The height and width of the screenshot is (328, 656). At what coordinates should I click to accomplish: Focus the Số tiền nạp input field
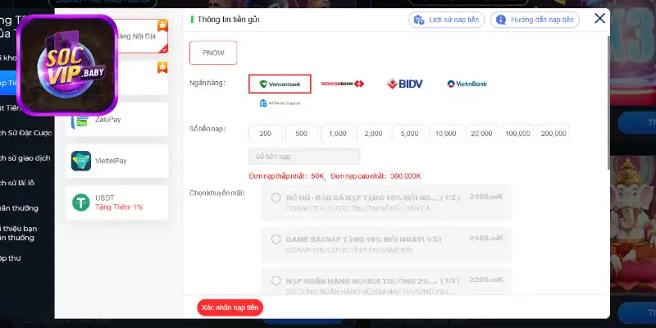pos(304,157)
